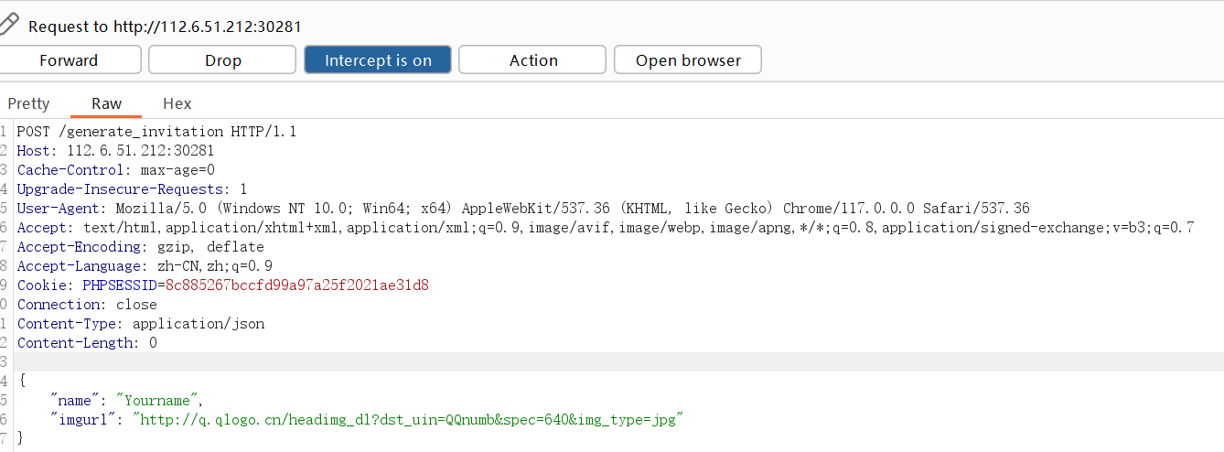Drop the intercepted request
The height and width of the screenshot is (452, 1224).
coord(222,60)
